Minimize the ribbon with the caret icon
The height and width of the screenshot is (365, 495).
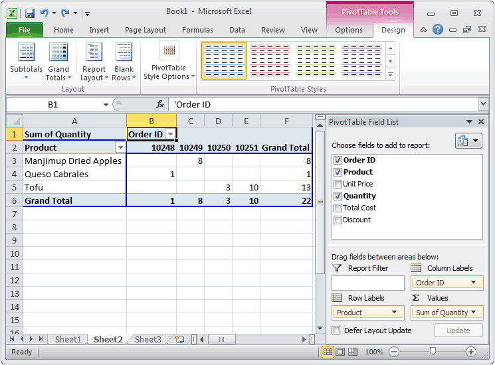[x=423, y=30]
